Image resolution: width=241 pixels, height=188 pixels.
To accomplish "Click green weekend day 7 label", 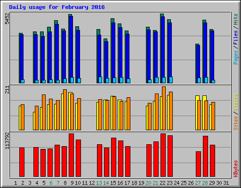I will [x=58, y=183].
